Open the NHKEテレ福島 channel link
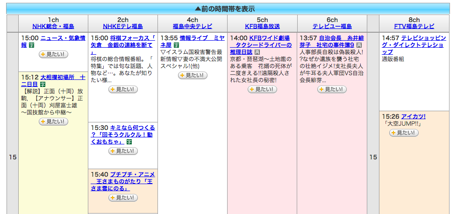The width and height of the screenshot is (457, 214). click(123, 27)
